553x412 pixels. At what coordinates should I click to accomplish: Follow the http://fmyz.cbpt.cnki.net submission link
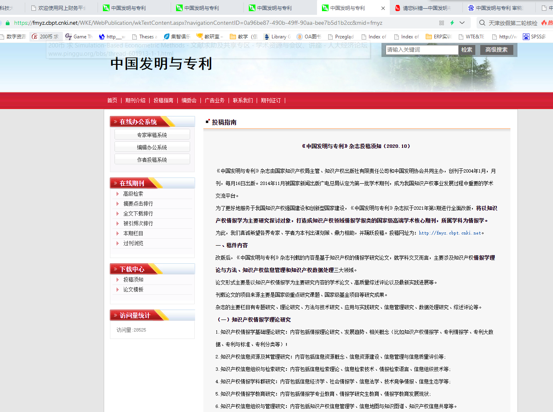coord(450,233)
